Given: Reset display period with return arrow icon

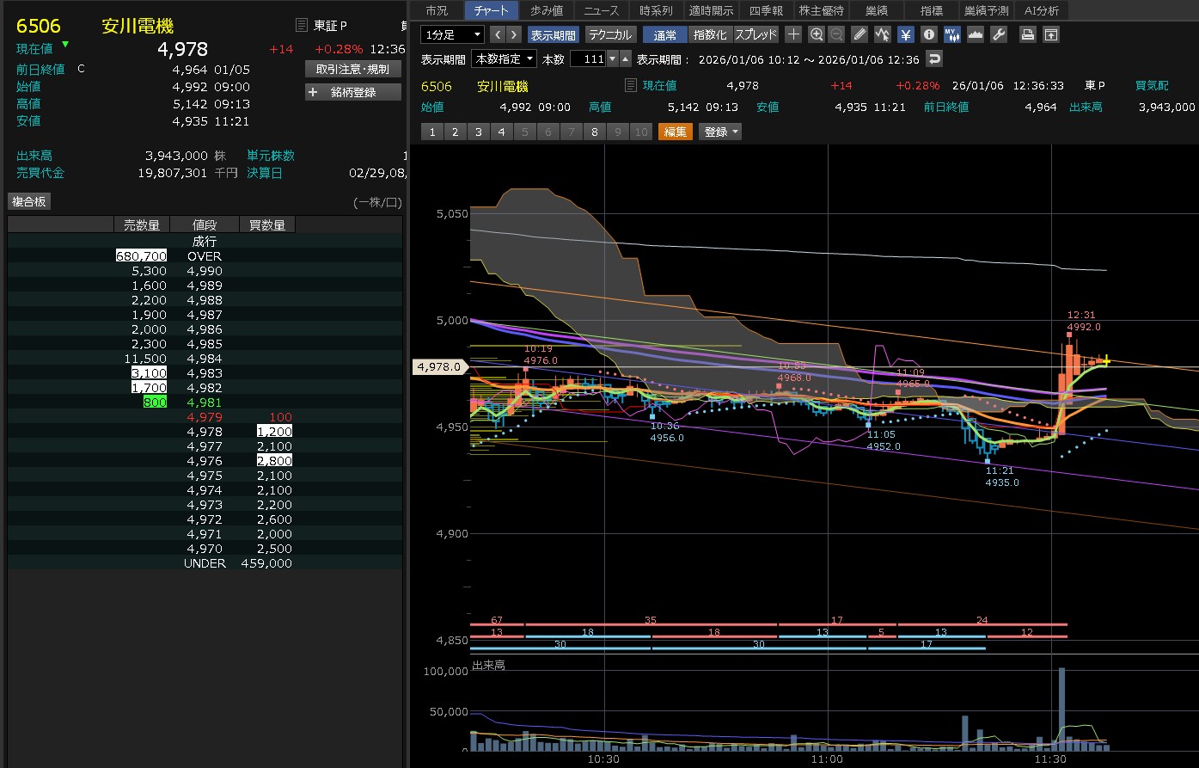Looking at the screenshot, I should click(x=934, y=59).
